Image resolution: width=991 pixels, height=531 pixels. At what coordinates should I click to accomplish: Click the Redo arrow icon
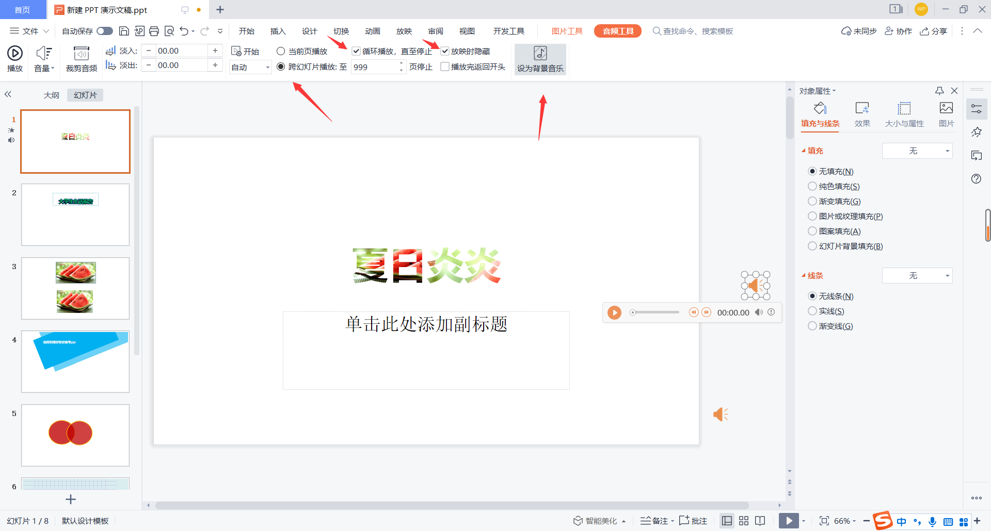205,31
